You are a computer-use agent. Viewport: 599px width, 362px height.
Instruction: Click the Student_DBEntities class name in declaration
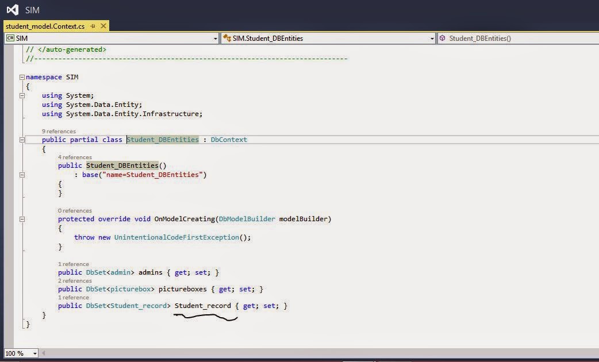click(x=163, y=140)
